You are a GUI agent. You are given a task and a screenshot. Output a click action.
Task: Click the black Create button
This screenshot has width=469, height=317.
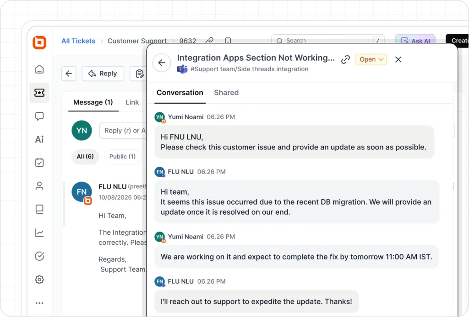tap(458, 40)
